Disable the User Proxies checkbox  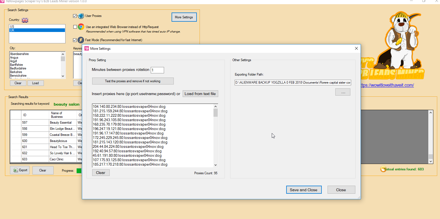click(x=75, y=16)
